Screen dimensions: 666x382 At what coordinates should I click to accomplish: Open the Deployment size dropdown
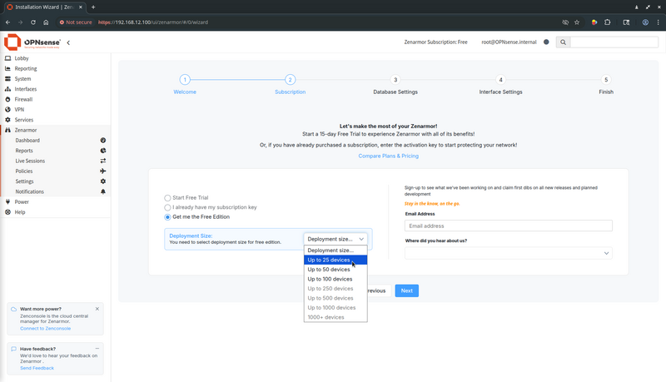tap(335, 239)
